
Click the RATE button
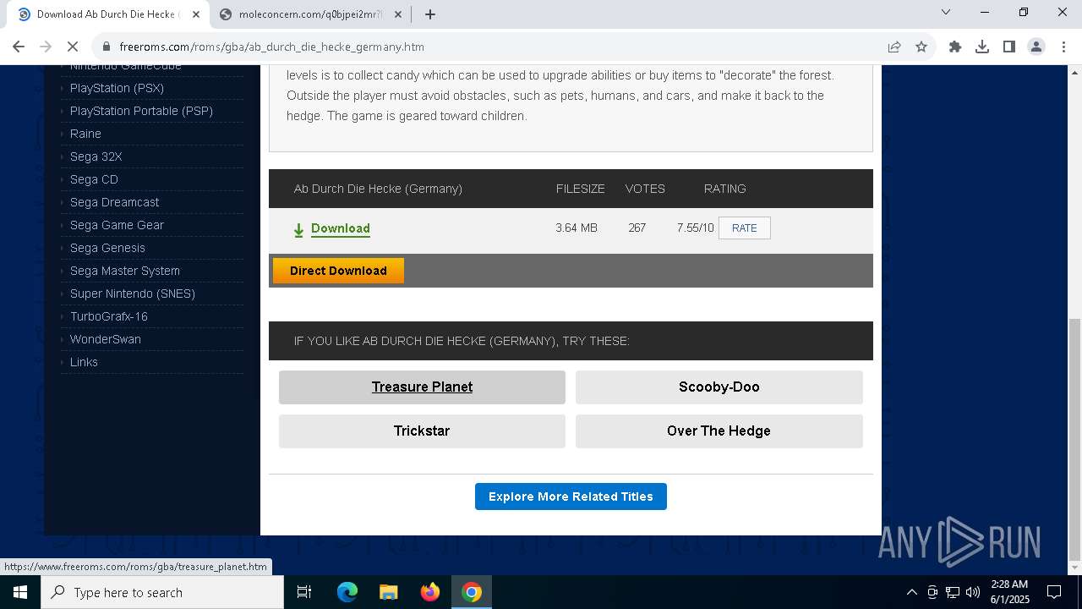[745, 228]
